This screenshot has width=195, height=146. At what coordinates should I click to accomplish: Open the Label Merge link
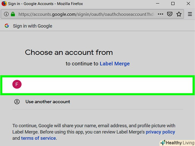(115, 64)
